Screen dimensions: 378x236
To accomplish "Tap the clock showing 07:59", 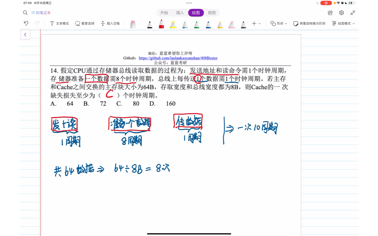I will pos(28,3).
